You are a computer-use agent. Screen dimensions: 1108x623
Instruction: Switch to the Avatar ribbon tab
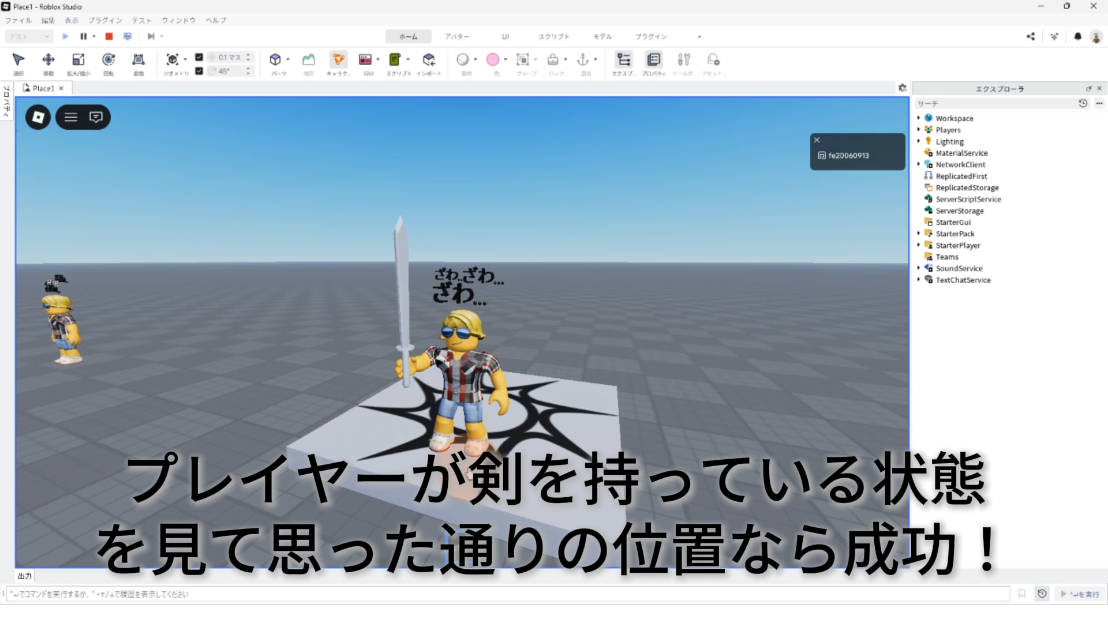457,36
